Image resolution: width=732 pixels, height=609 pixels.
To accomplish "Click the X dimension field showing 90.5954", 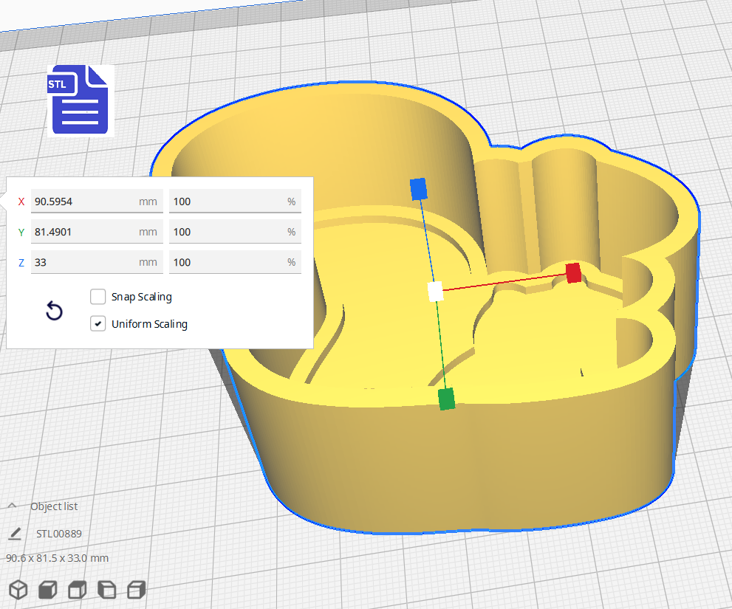I will [x=97, y=201].
